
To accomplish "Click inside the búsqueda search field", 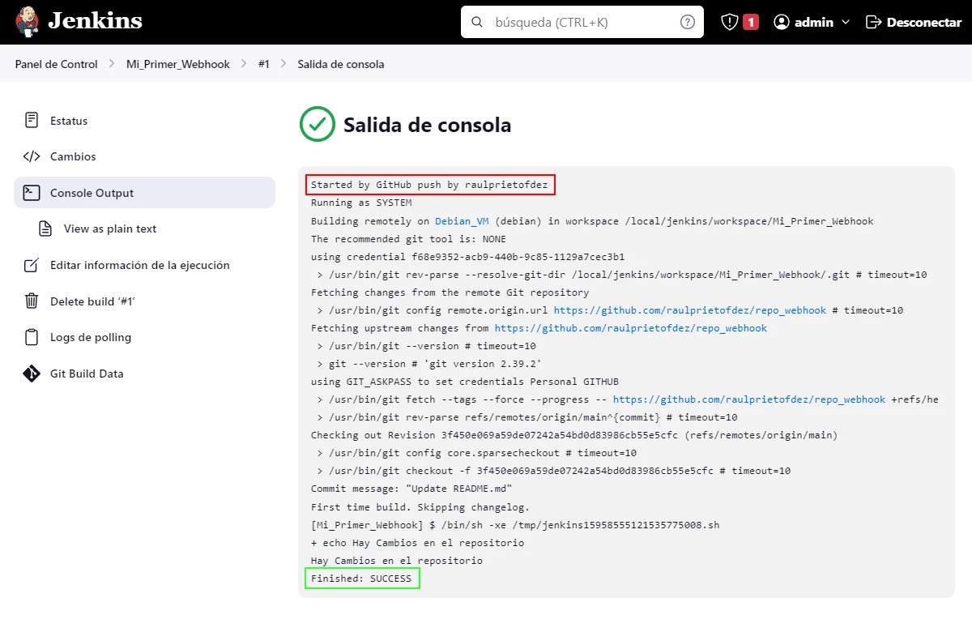I will [x=582, y=22].
